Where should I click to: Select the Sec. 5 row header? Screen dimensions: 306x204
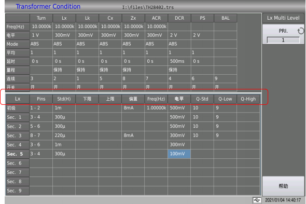(18, 154)
